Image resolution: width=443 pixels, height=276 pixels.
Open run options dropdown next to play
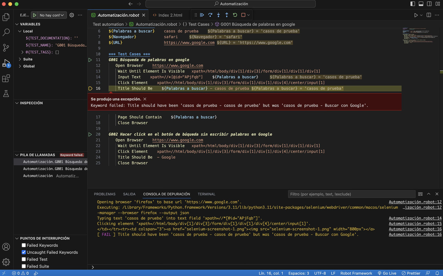tap(421, 15)
